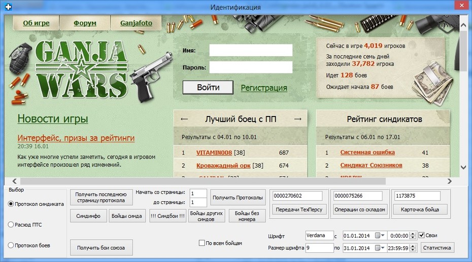This screenshot has width=472, height=262.
Task: Click the Операции со складом button
Action: [360, 209]
